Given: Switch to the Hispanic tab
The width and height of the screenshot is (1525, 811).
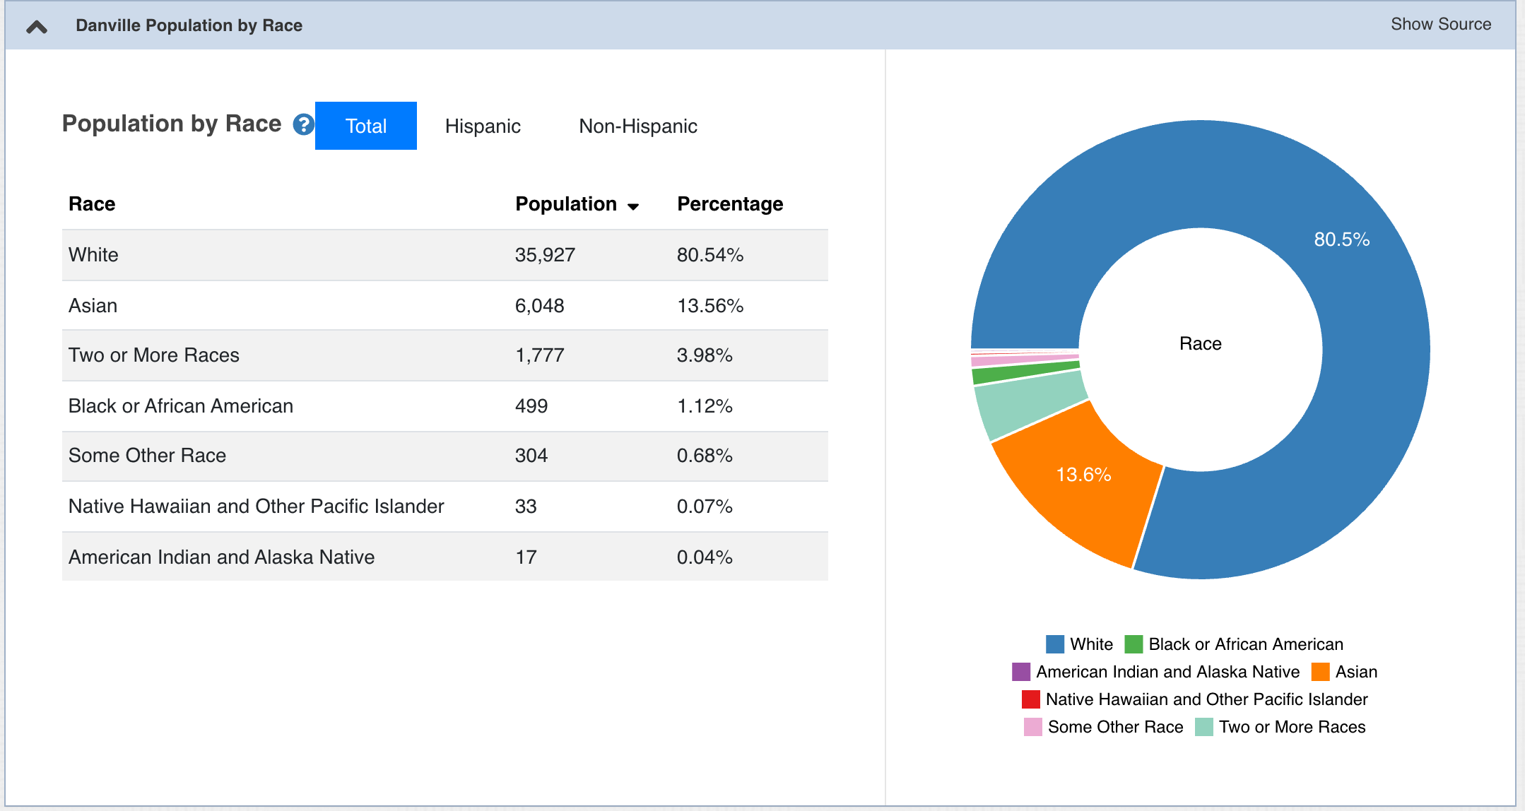Looking at the screenshot, I should tap(483, 126).
